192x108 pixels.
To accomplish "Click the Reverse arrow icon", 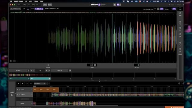I will click(48, 65).
